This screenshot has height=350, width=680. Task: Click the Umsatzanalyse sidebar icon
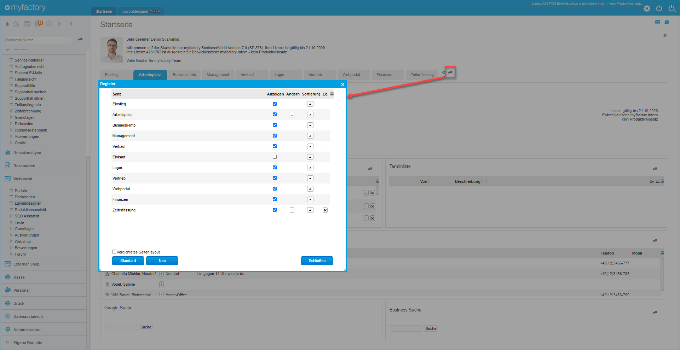click(x=8, y=153)
